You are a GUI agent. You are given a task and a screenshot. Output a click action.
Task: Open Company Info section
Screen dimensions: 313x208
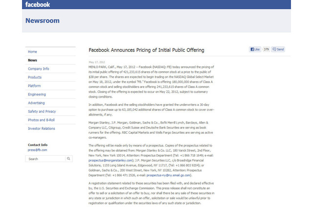click(x=39, y=69)
